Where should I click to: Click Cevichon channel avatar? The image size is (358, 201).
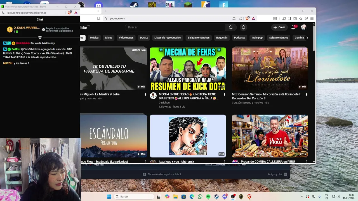(153, 96)
